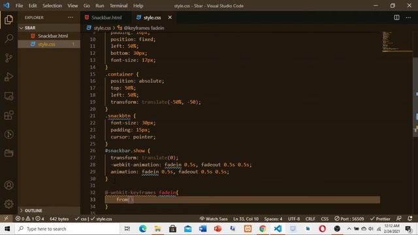Open the Go menu
This screenshot has height=235, width=418.
coord(86,6)
